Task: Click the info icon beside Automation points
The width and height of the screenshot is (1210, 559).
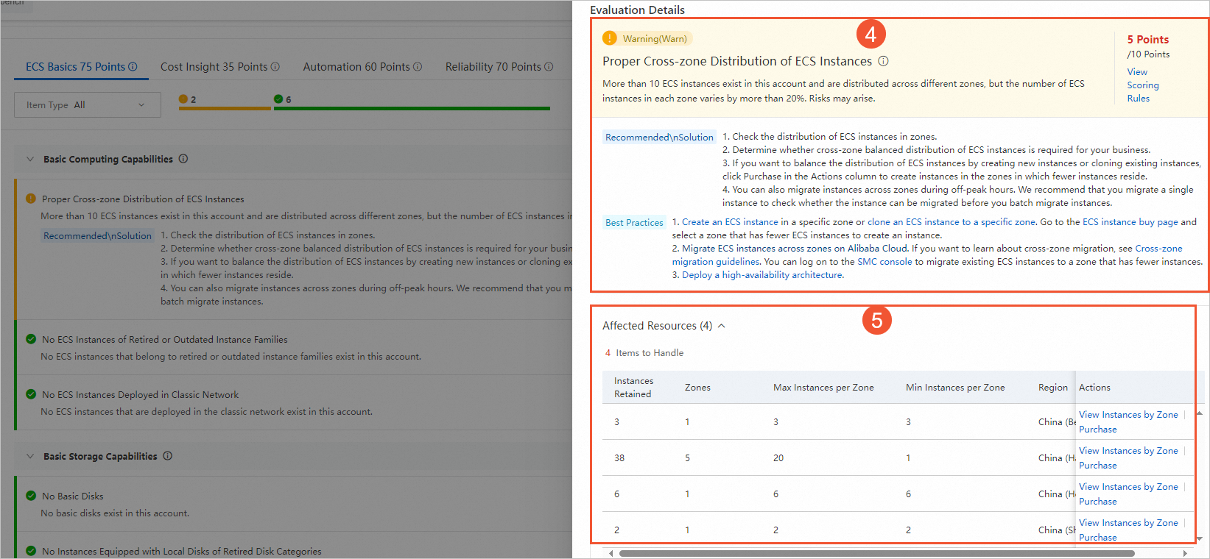Action: click(x=418, y=66)
